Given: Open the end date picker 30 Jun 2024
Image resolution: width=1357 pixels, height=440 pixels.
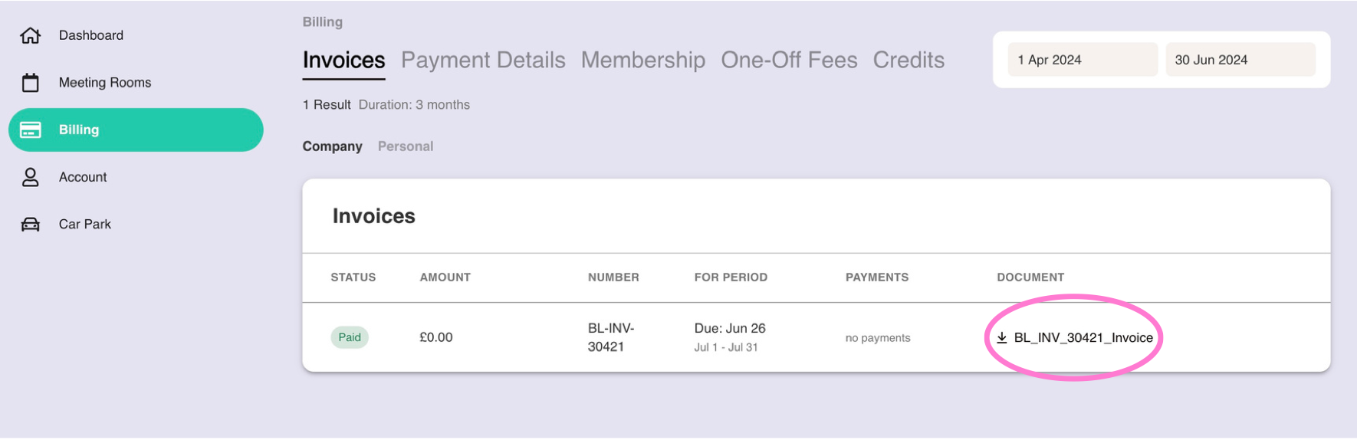Looking at the screenshot, I should point(1240,60).
